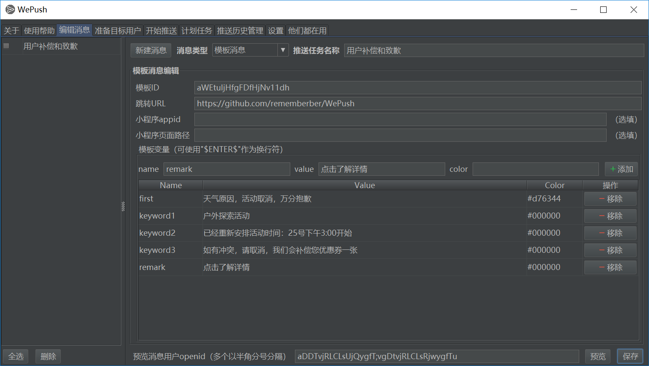Screen dimensions: 649x366
Task: Select the remark name cell in table
Action: (170, 267)
